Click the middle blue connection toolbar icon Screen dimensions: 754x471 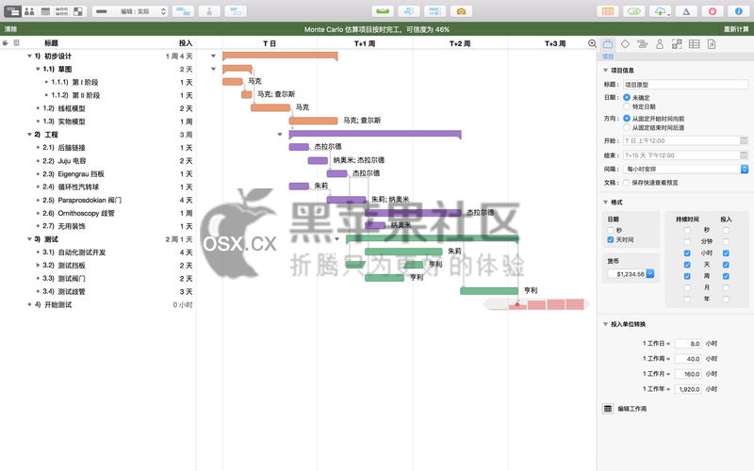click(209, 11)
